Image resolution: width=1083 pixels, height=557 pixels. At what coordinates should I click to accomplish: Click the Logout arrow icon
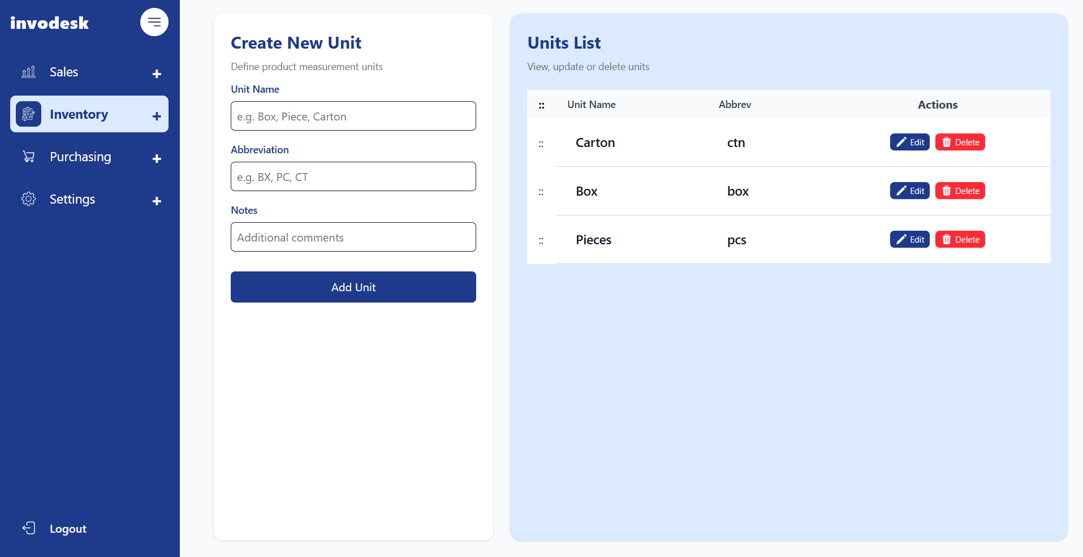click(x=28, y=528)
